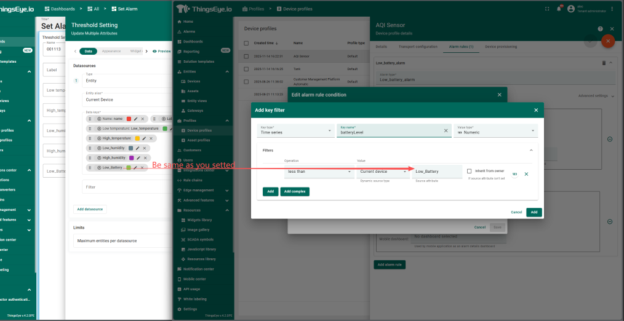Delete the Low_battery_alarm rule with trash icon
This screenshot has width=624, height=321.
click(x=603, y=63)
